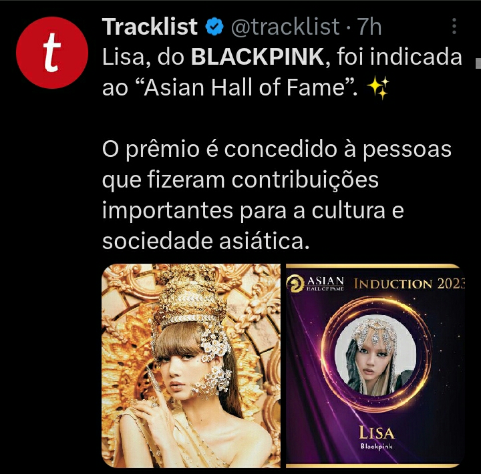Click the blue verified badge
This screenshot has width=481, height=474.
(214, 27)
